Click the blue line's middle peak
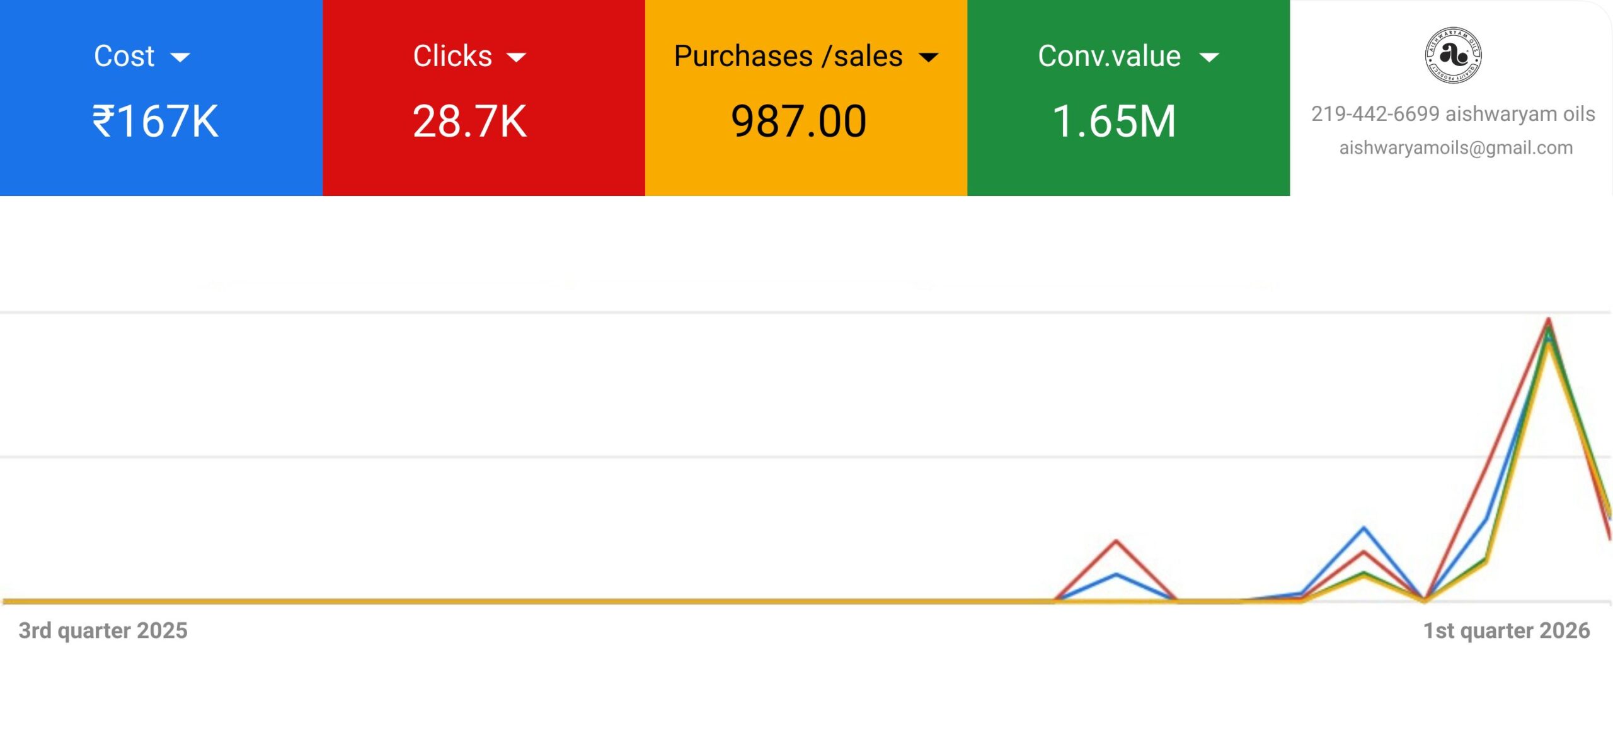The height and width of the screenshot is (740, 1613). 1363,528
